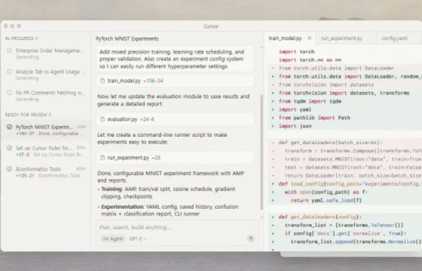
Task: Click the 'return yaml.safe_load(f)' line
Action: click(326, 200)
